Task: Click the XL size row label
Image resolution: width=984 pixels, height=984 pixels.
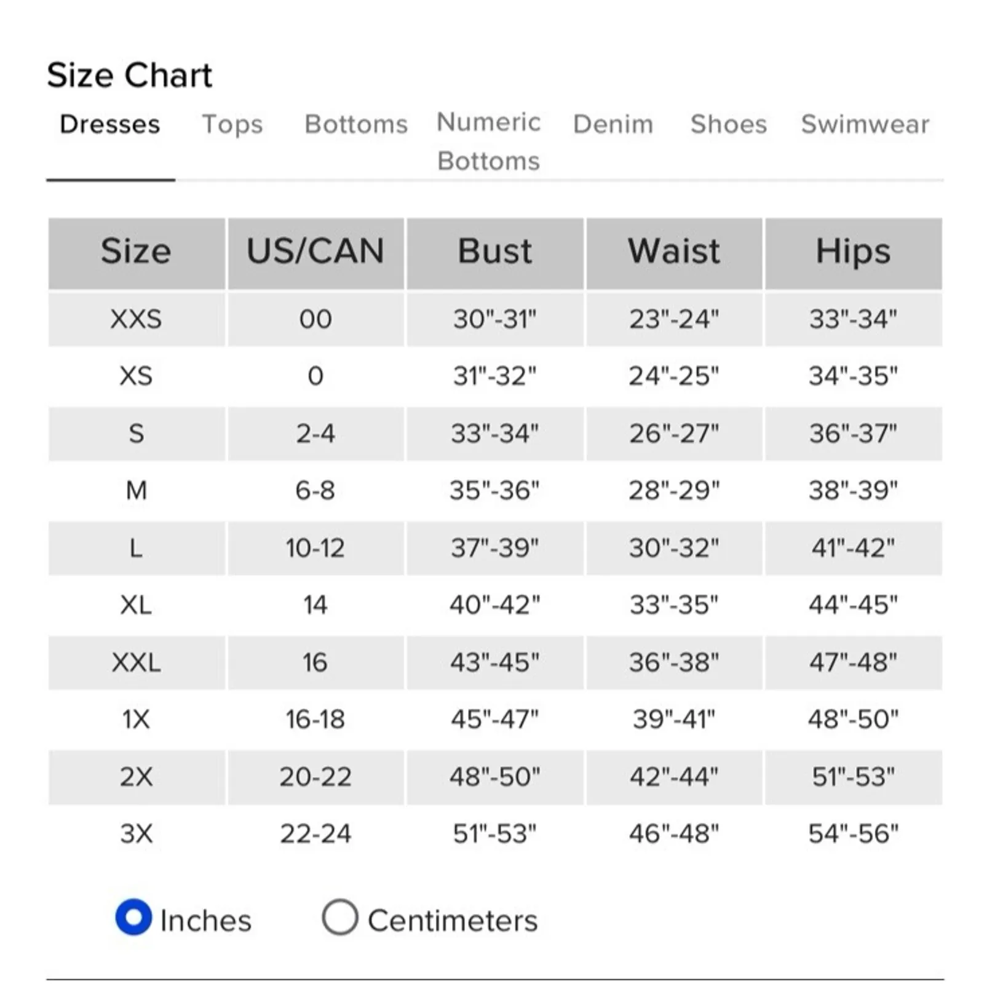Action: click(x=136, y=605)
